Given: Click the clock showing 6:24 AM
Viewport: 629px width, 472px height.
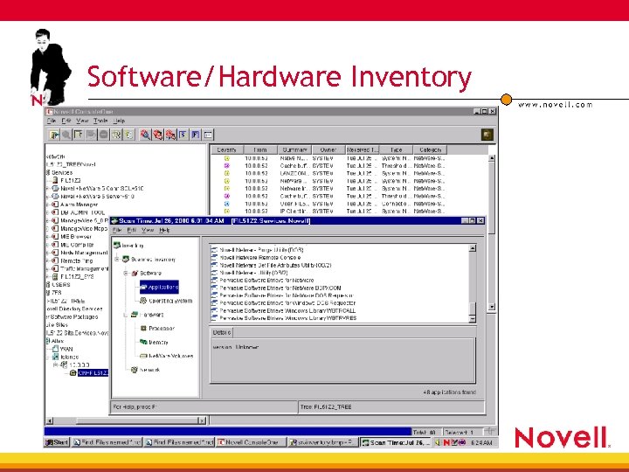Looking at the screenshot, I should point(481,442).
